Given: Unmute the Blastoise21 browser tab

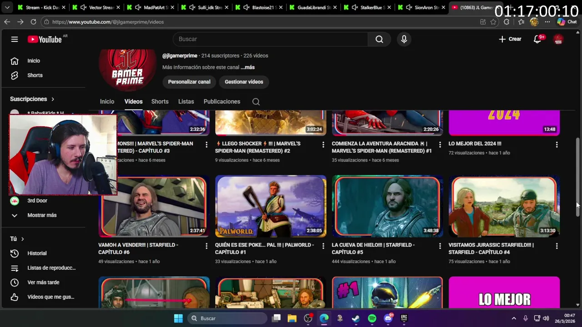Looking at the screenshot, I should 246,8.
